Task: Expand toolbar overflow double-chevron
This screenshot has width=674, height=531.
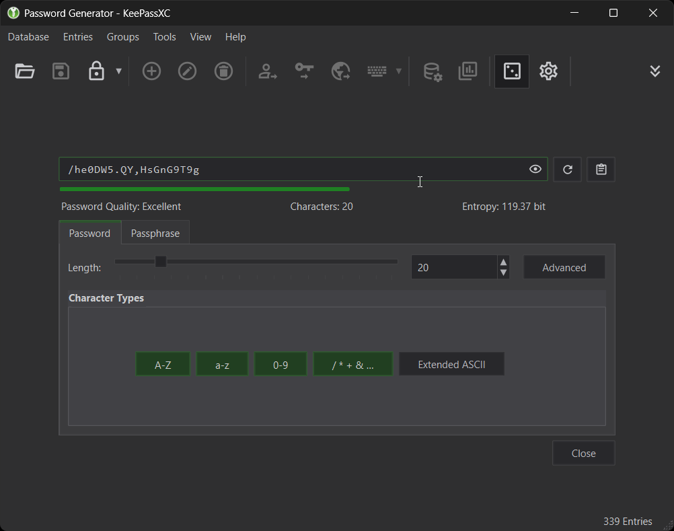Action: (654, 71)
